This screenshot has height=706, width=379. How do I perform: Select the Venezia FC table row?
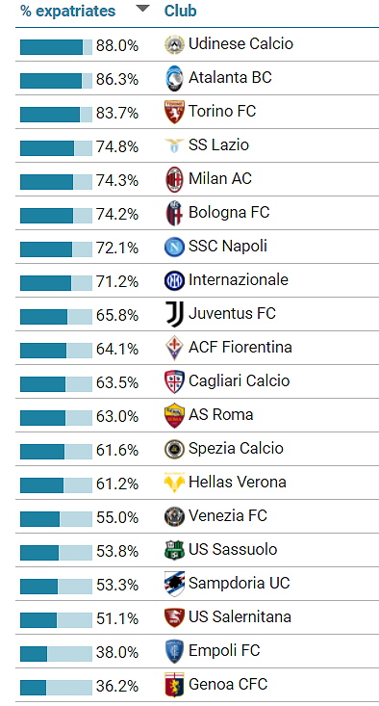(x=197, y=516)
